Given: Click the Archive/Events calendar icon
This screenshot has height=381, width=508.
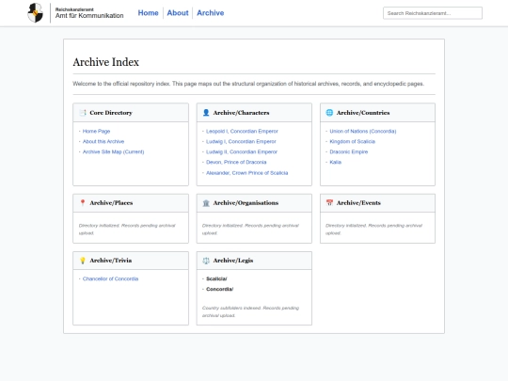Looking at the screenshot, I should coord(329,203).
